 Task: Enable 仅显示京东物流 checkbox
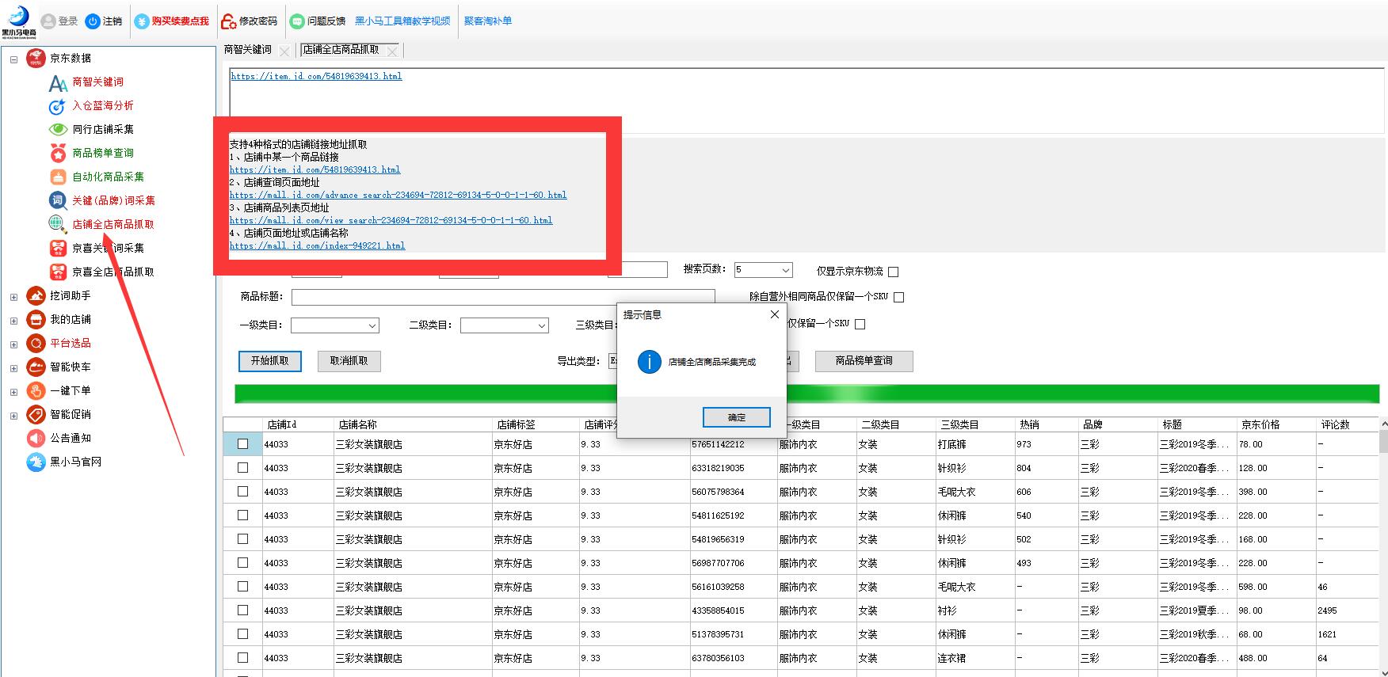[894, 272]
